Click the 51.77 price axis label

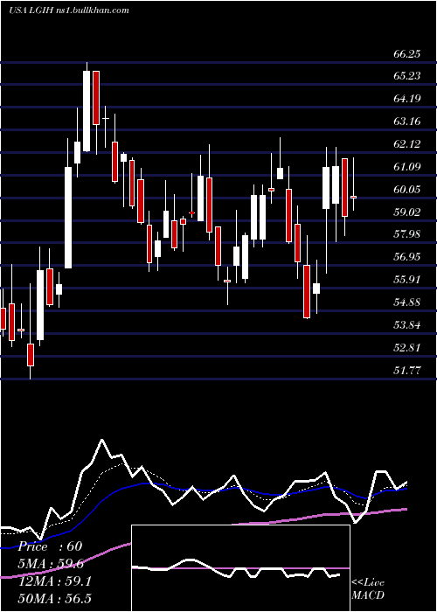(407, 371)
